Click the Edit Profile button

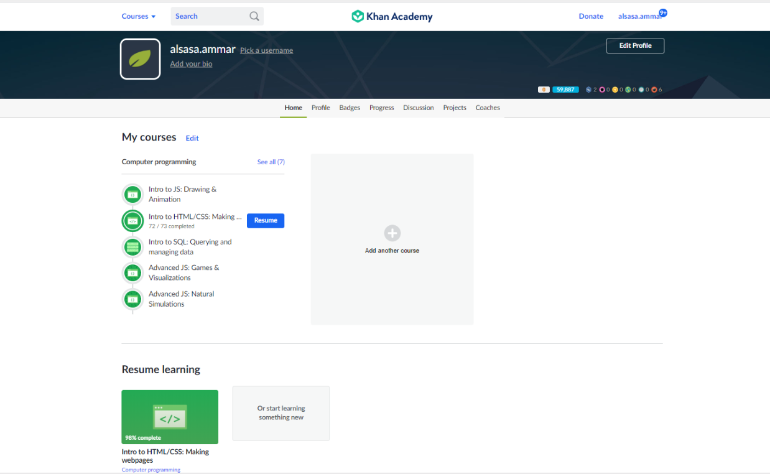pos(635,45)
